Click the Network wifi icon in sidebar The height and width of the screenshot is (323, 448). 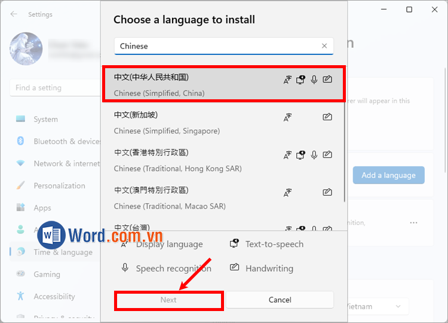point(20,163)
